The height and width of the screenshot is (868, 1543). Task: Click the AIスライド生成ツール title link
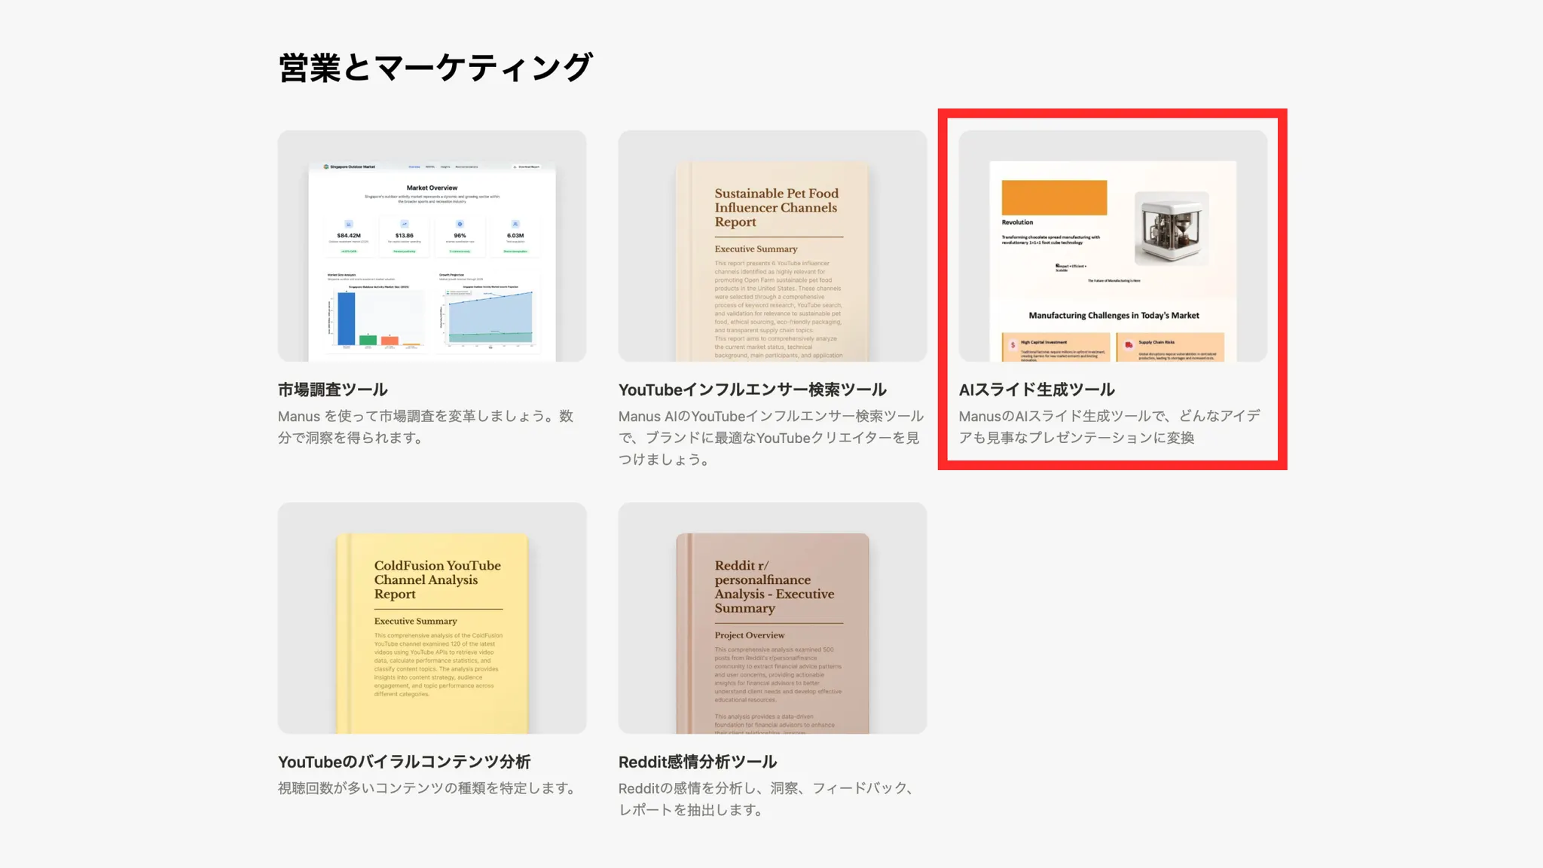point(1036,390)
